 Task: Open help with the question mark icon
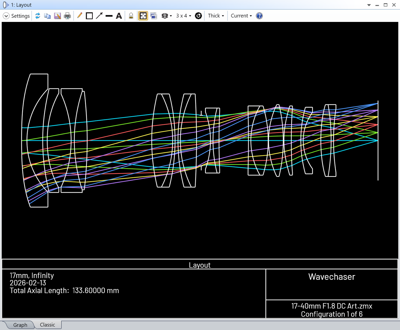click(259, 16)
